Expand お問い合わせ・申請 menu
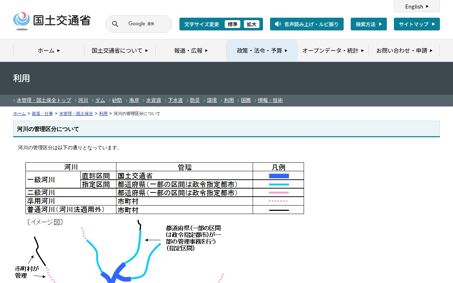Image resolution: width=453 pixels, height=283 pixels. coord(404,51)
